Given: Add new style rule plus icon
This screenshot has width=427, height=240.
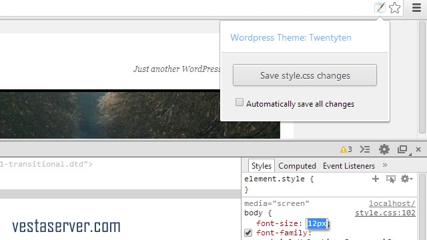Looking at the screenshot, I should point(376,179).
